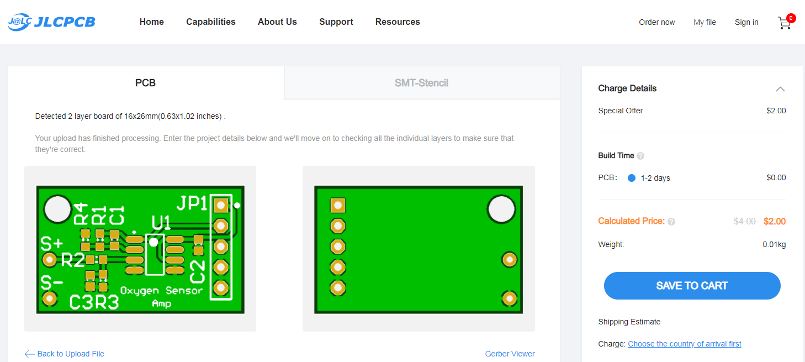Viewport: 805px width, 362px height.
Task: Select the 1-2 days build time radio
Action: [632, 178]
